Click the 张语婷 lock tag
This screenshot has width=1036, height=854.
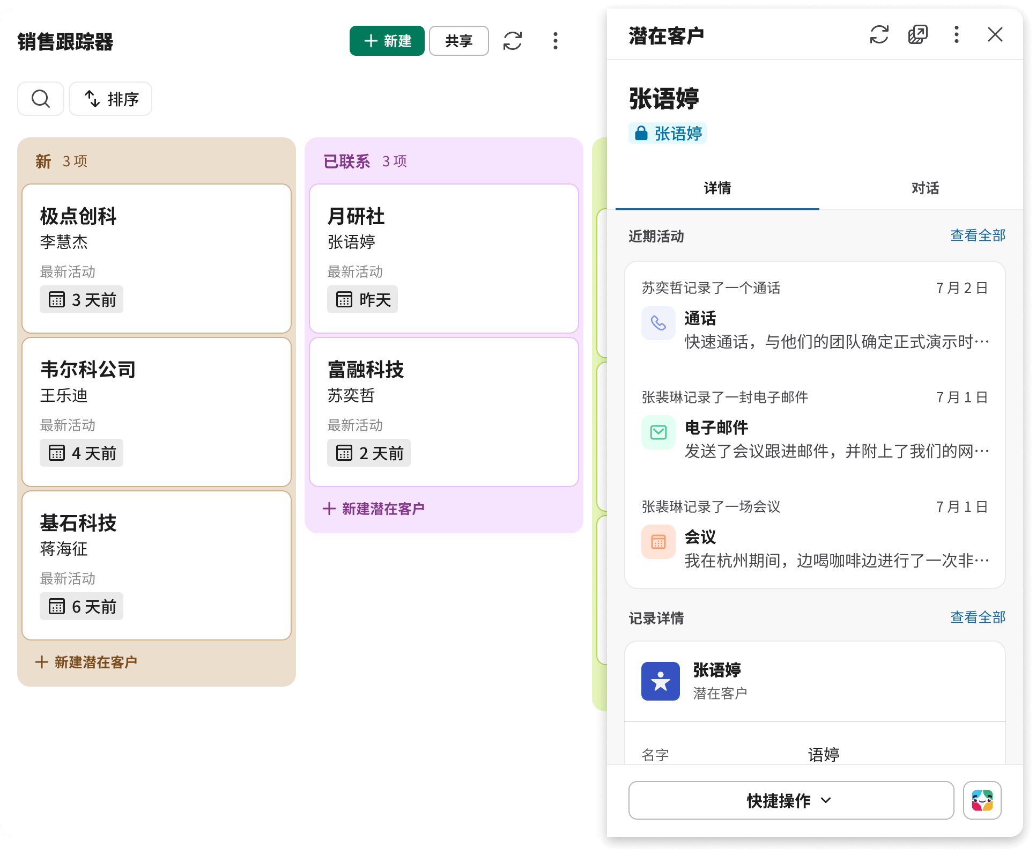(668, 133)
